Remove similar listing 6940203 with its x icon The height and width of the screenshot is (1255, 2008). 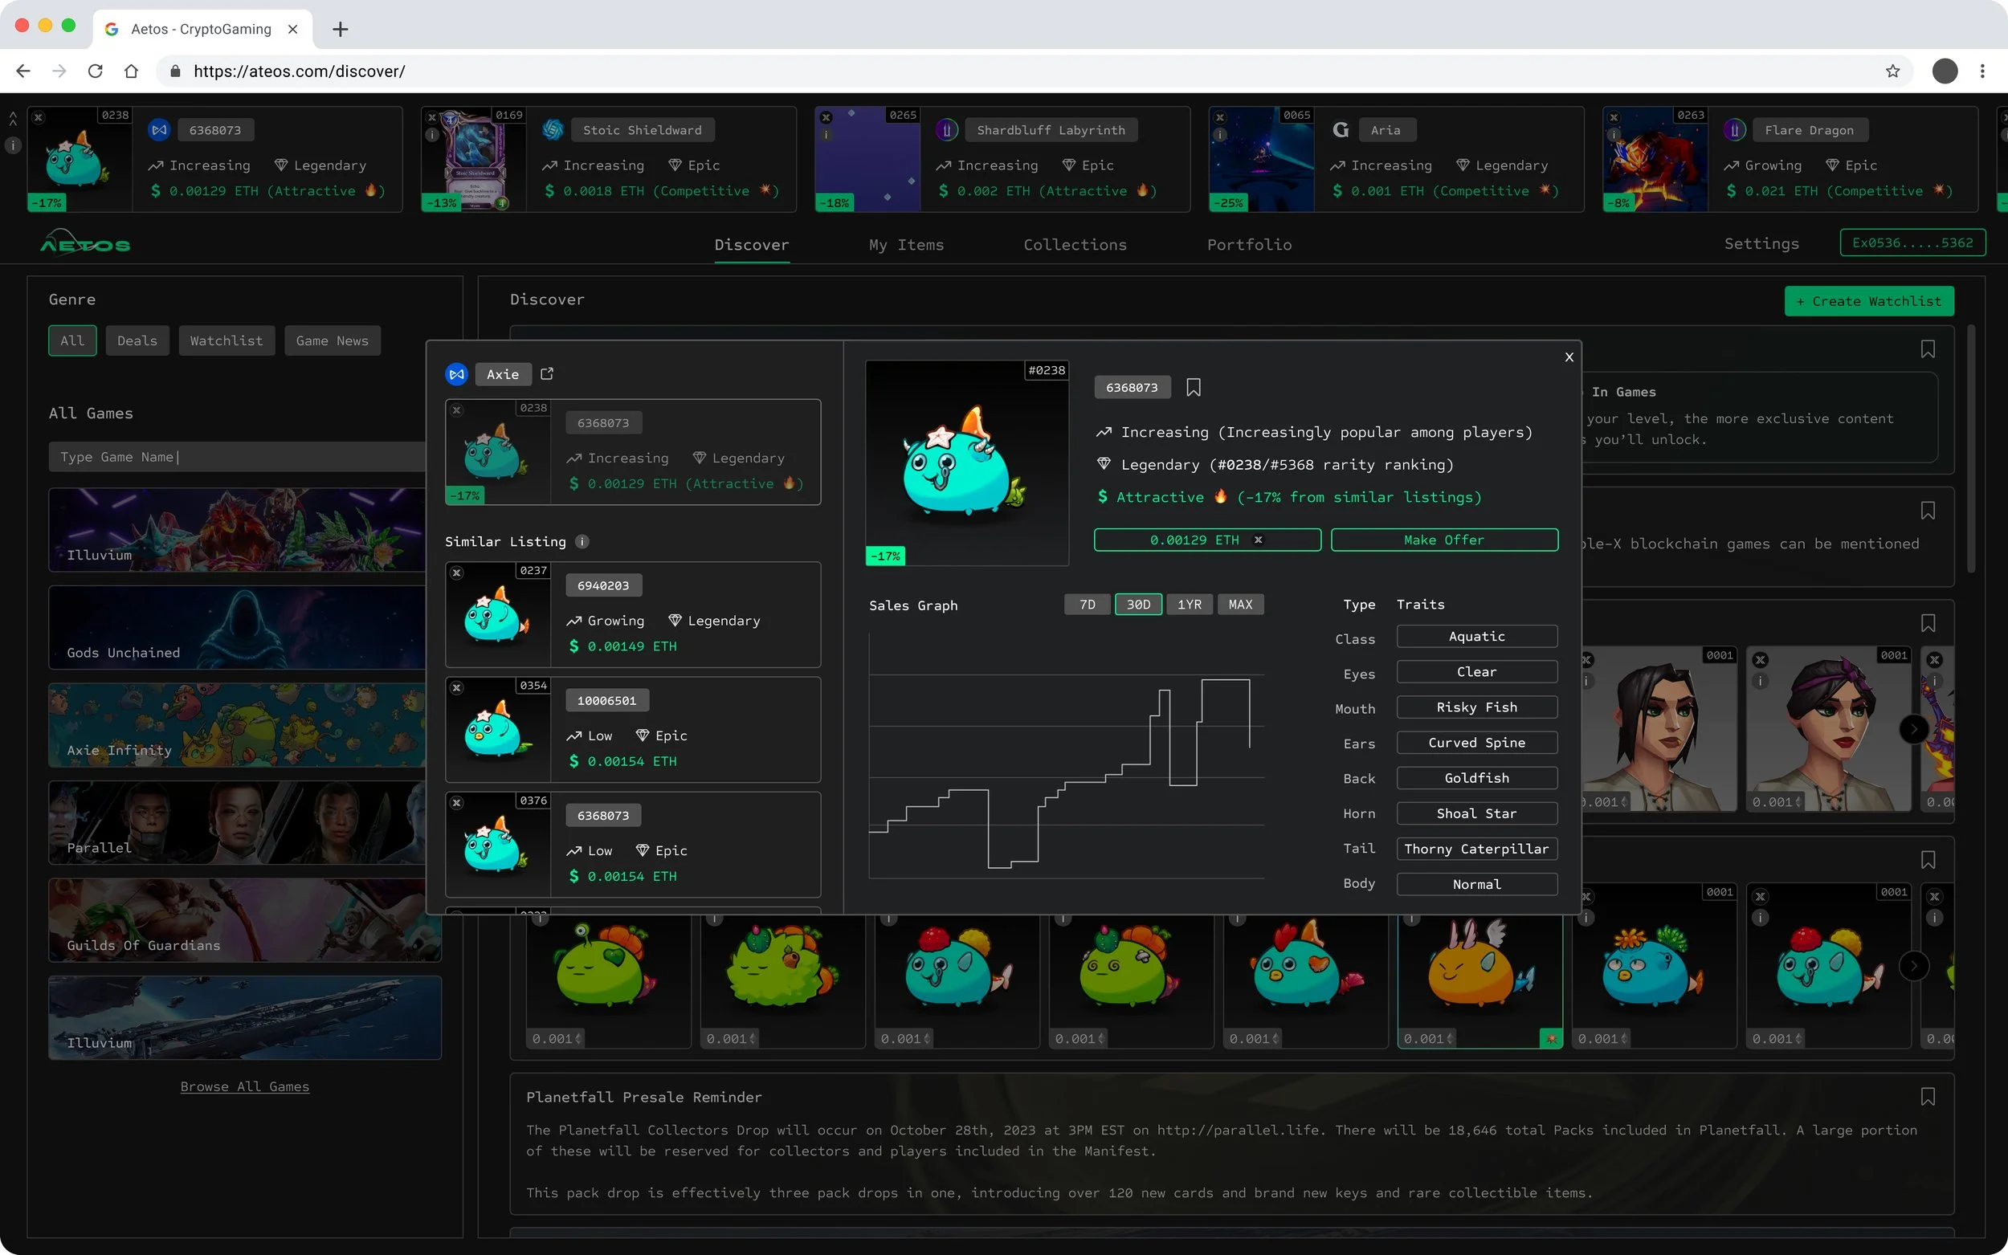(456, 572)
